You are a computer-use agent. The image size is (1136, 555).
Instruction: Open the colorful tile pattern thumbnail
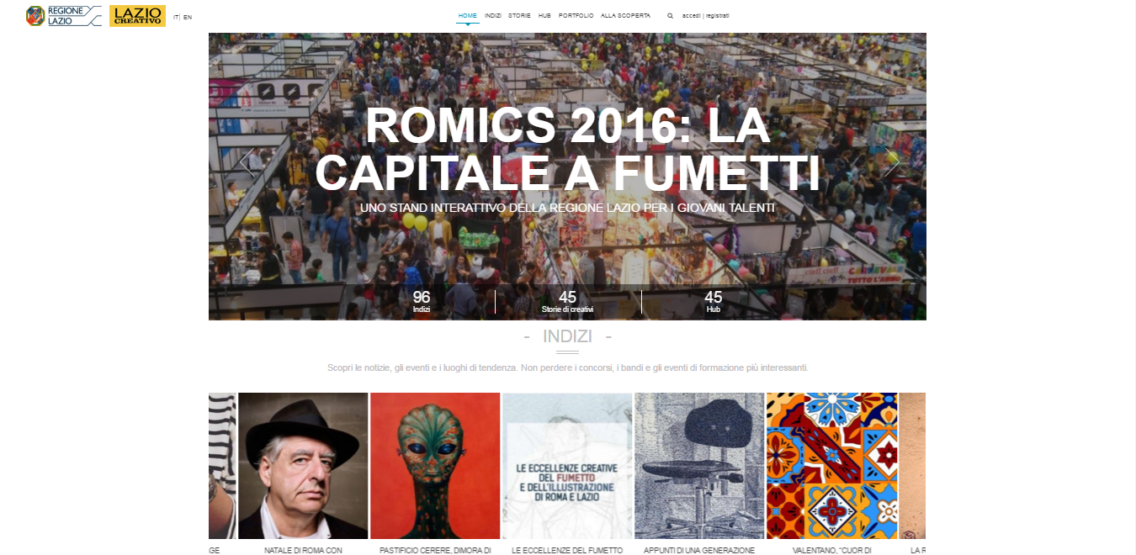click(831, 466)
